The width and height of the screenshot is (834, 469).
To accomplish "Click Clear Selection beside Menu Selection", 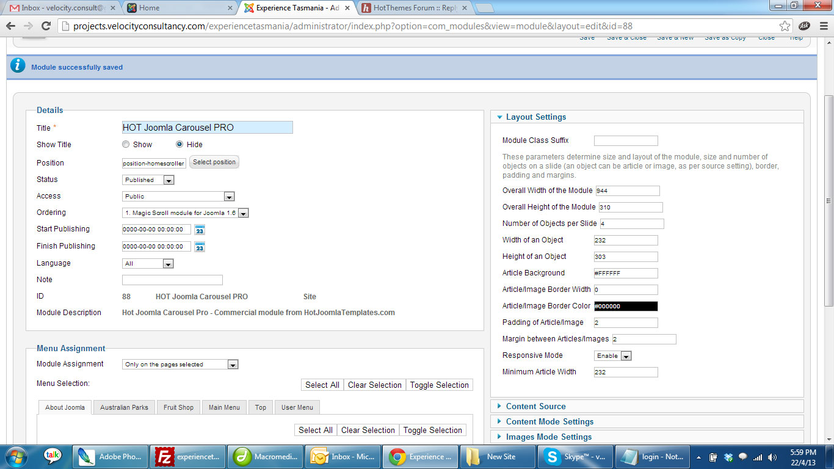I will (375, 385).
